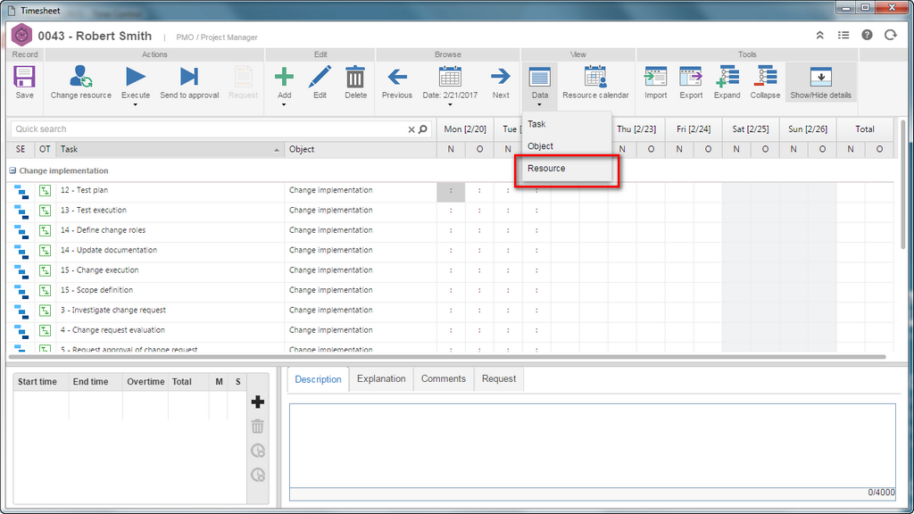The width and height of the screenshot is (914, 514).
Task: Select the row 4 - Change request evaluation
Action: [450, 330]
